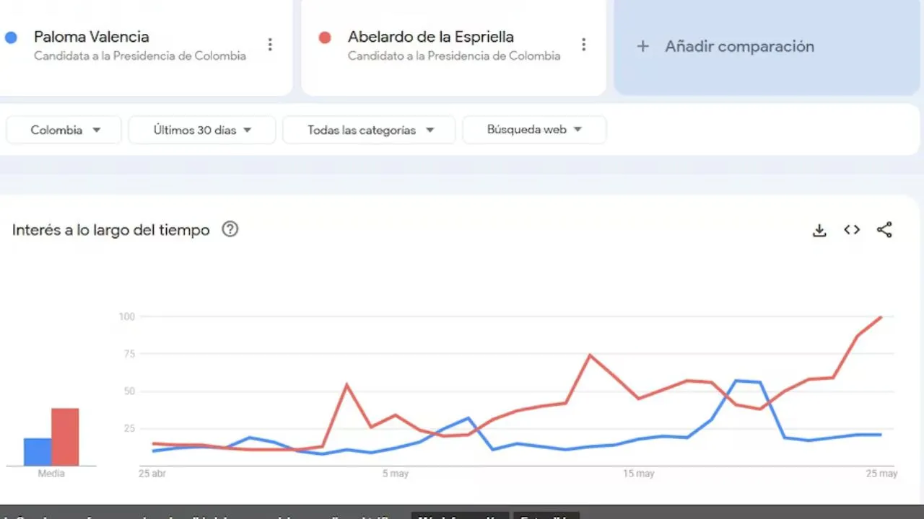
Task: Expand the Colombia region dropdown
Action: pyautogui.click(x=64, y=130)
